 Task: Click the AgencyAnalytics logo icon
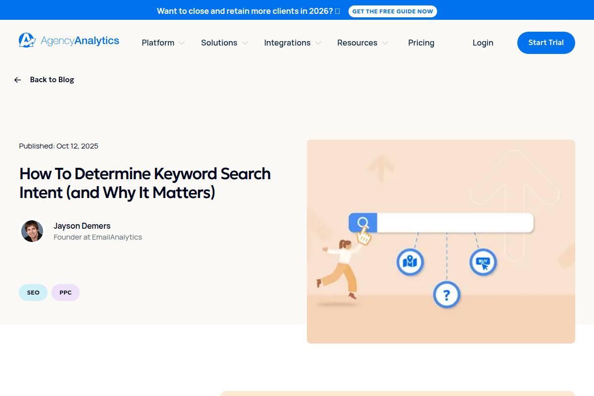[x=27, y=40]
